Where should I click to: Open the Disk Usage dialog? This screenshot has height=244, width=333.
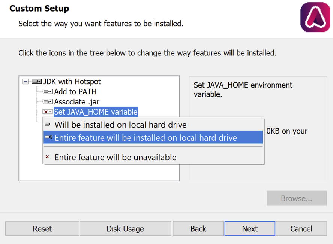point(125,229)
